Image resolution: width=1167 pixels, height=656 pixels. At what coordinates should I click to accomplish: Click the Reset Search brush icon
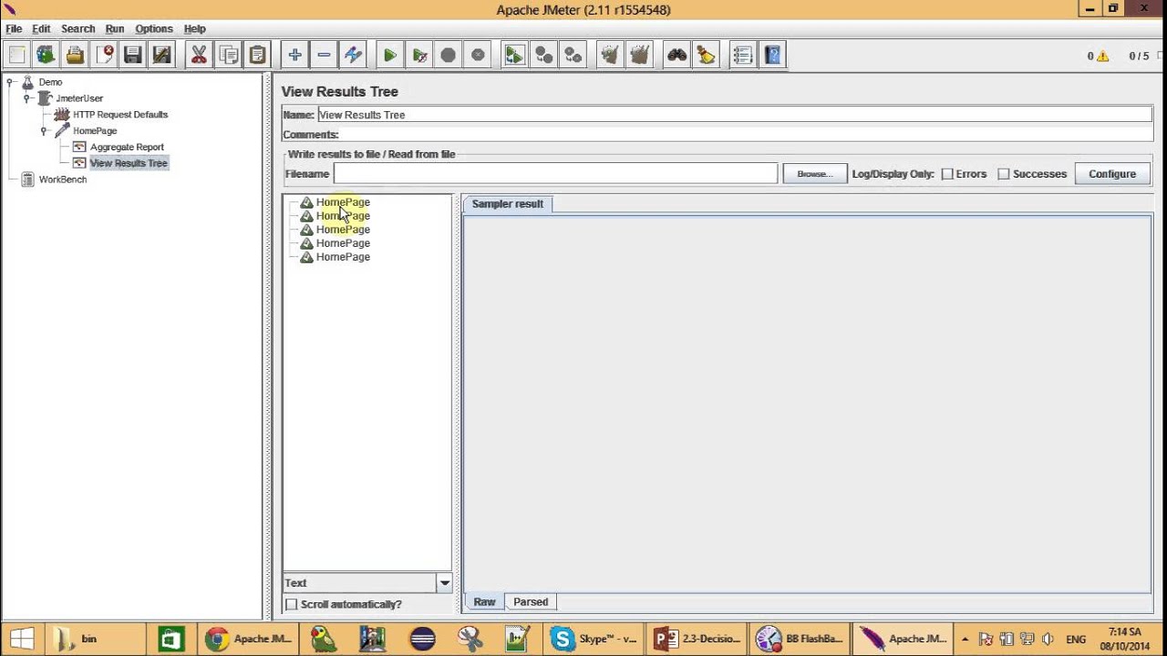click(706, 56)
